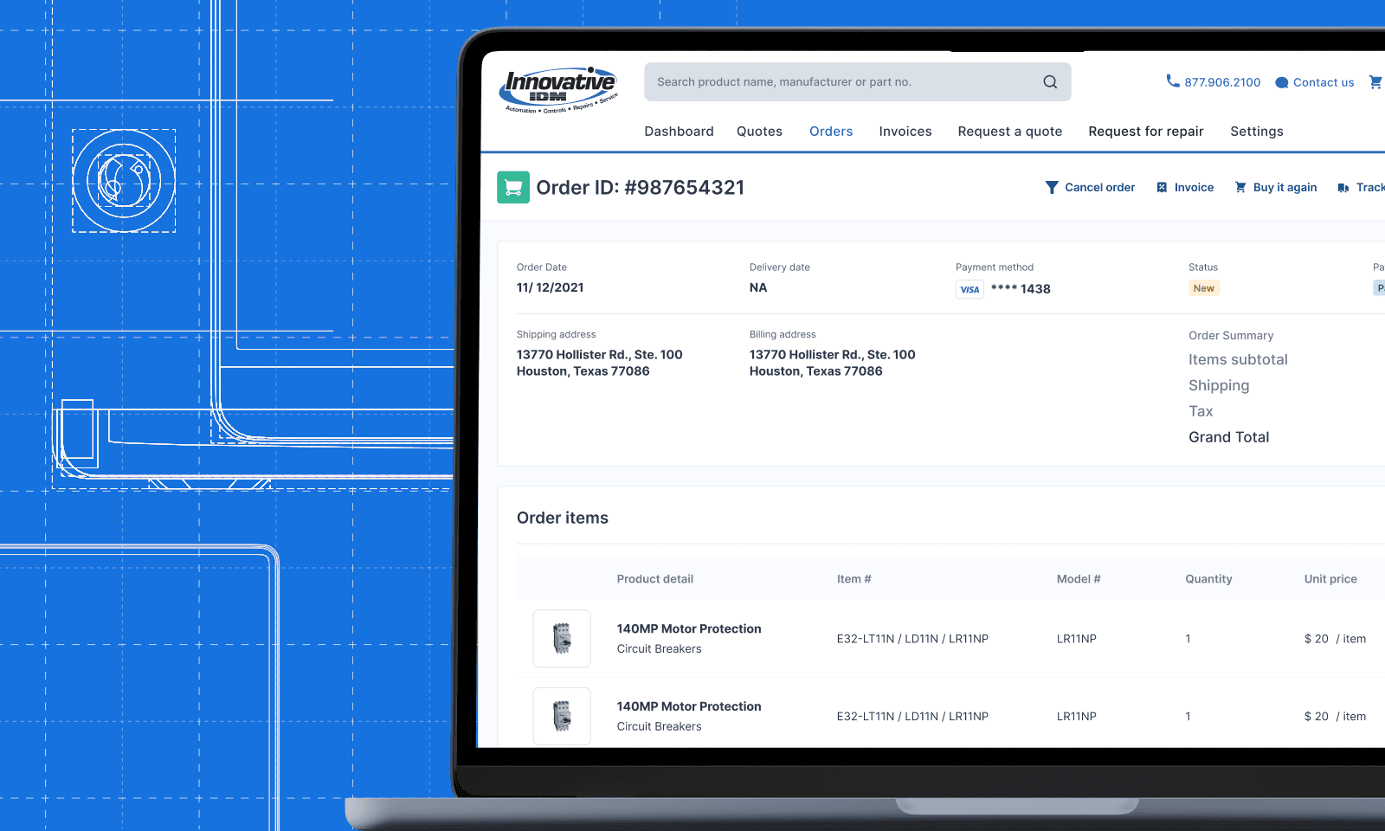Click the Innovative IDM logo

point(559,90)
